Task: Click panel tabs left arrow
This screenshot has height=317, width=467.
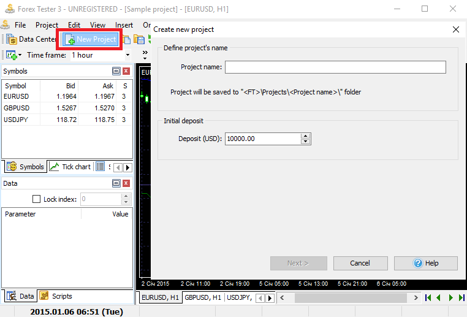Action: pyautogui.click(x=118, y=167)
